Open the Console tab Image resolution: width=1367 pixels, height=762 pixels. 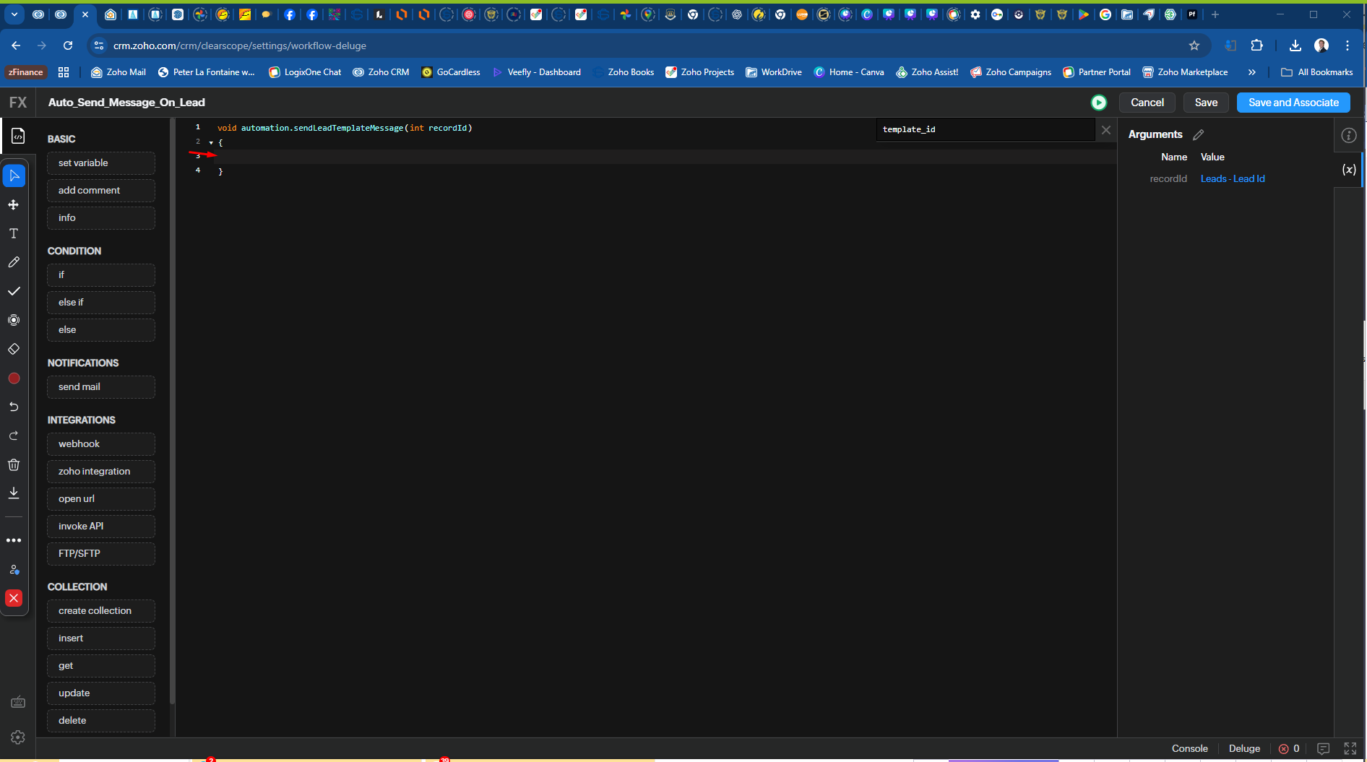tap(1189, 749)
